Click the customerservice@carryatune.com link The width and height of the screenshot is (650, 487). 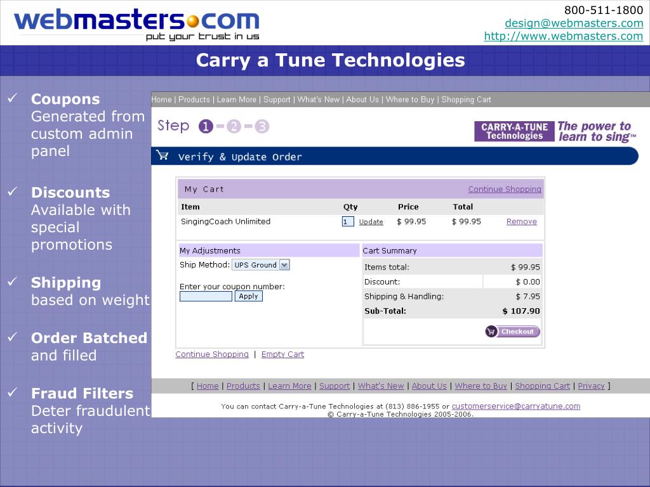(516, 406)
